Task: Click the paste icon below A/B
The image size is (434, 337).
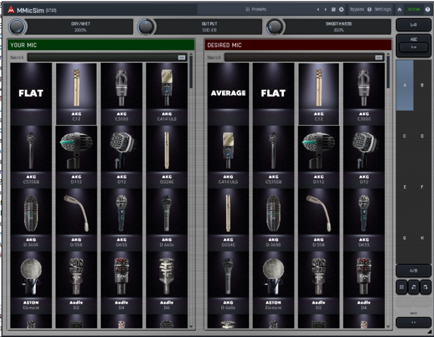Action: pyautogui.click(x=425, y=287)
